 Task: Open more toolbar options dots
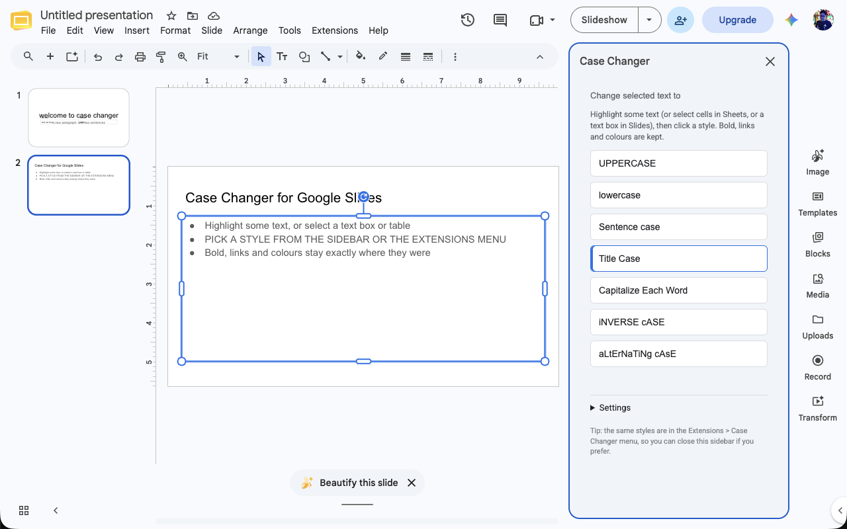(455, 57)
